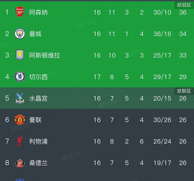Open team name 曼城

click(x=35, y=34)
